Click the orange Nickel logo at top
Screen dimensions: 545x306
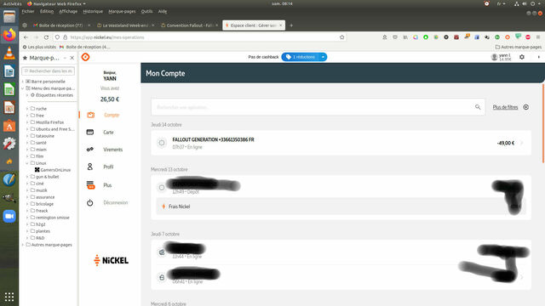point(85,57)
